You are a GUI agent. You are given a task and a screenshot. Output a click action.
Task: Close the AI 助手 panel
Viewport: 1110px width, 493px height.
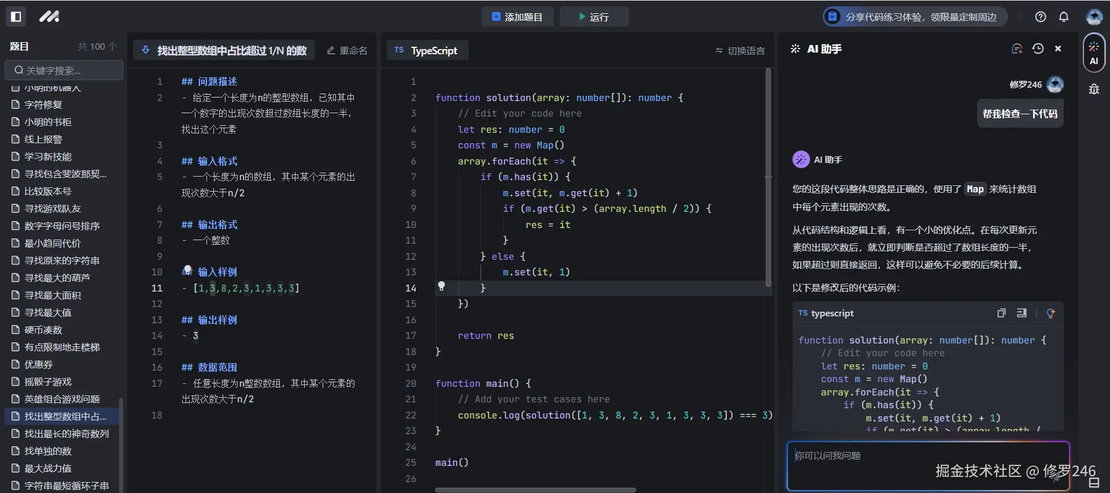click(x=1058, y=49)
